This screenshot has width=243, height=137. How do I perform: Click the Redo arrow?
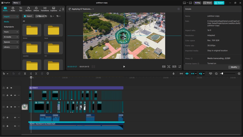coord(19,74)
